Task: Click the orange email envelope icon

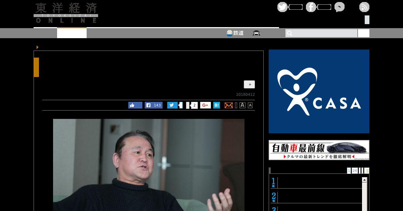Action: [229, 105]
